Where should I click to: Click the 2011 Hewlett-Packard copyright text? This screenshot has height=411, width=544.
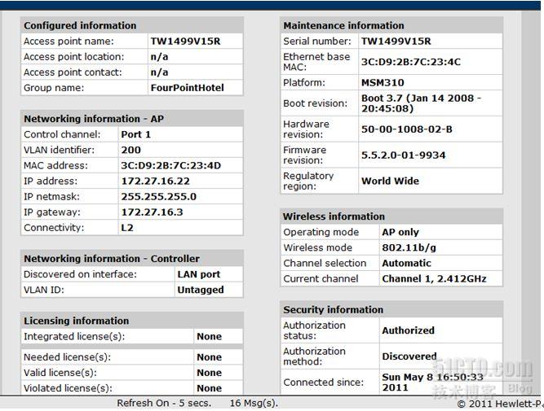[499, 404]
